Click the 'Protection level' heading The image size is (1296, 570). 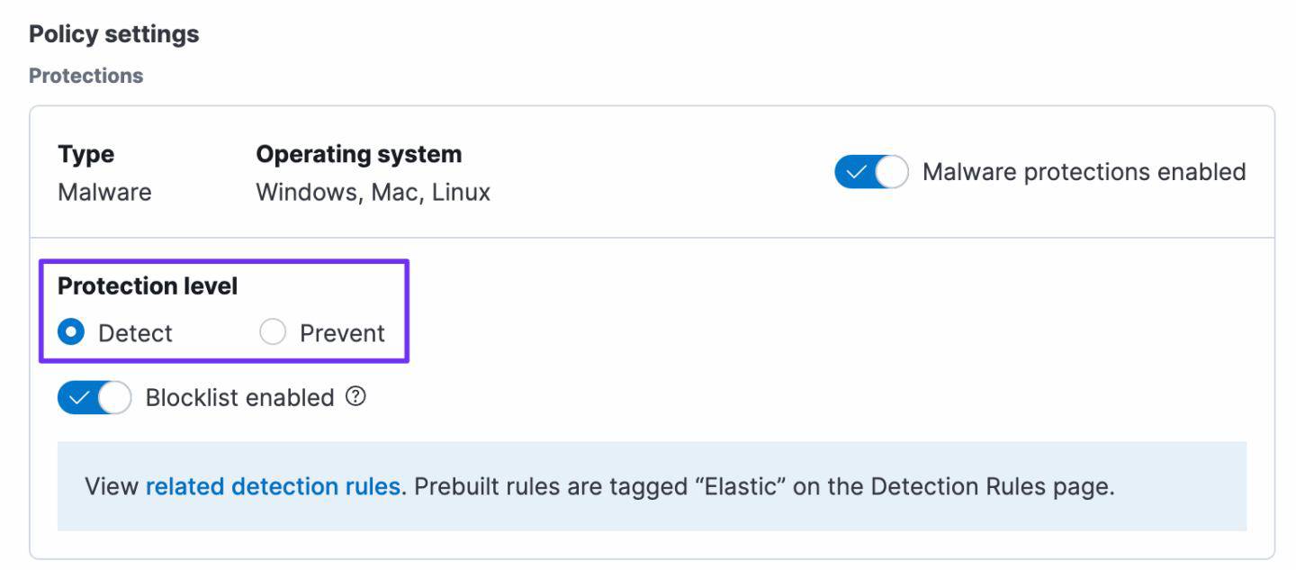(148, 286)
